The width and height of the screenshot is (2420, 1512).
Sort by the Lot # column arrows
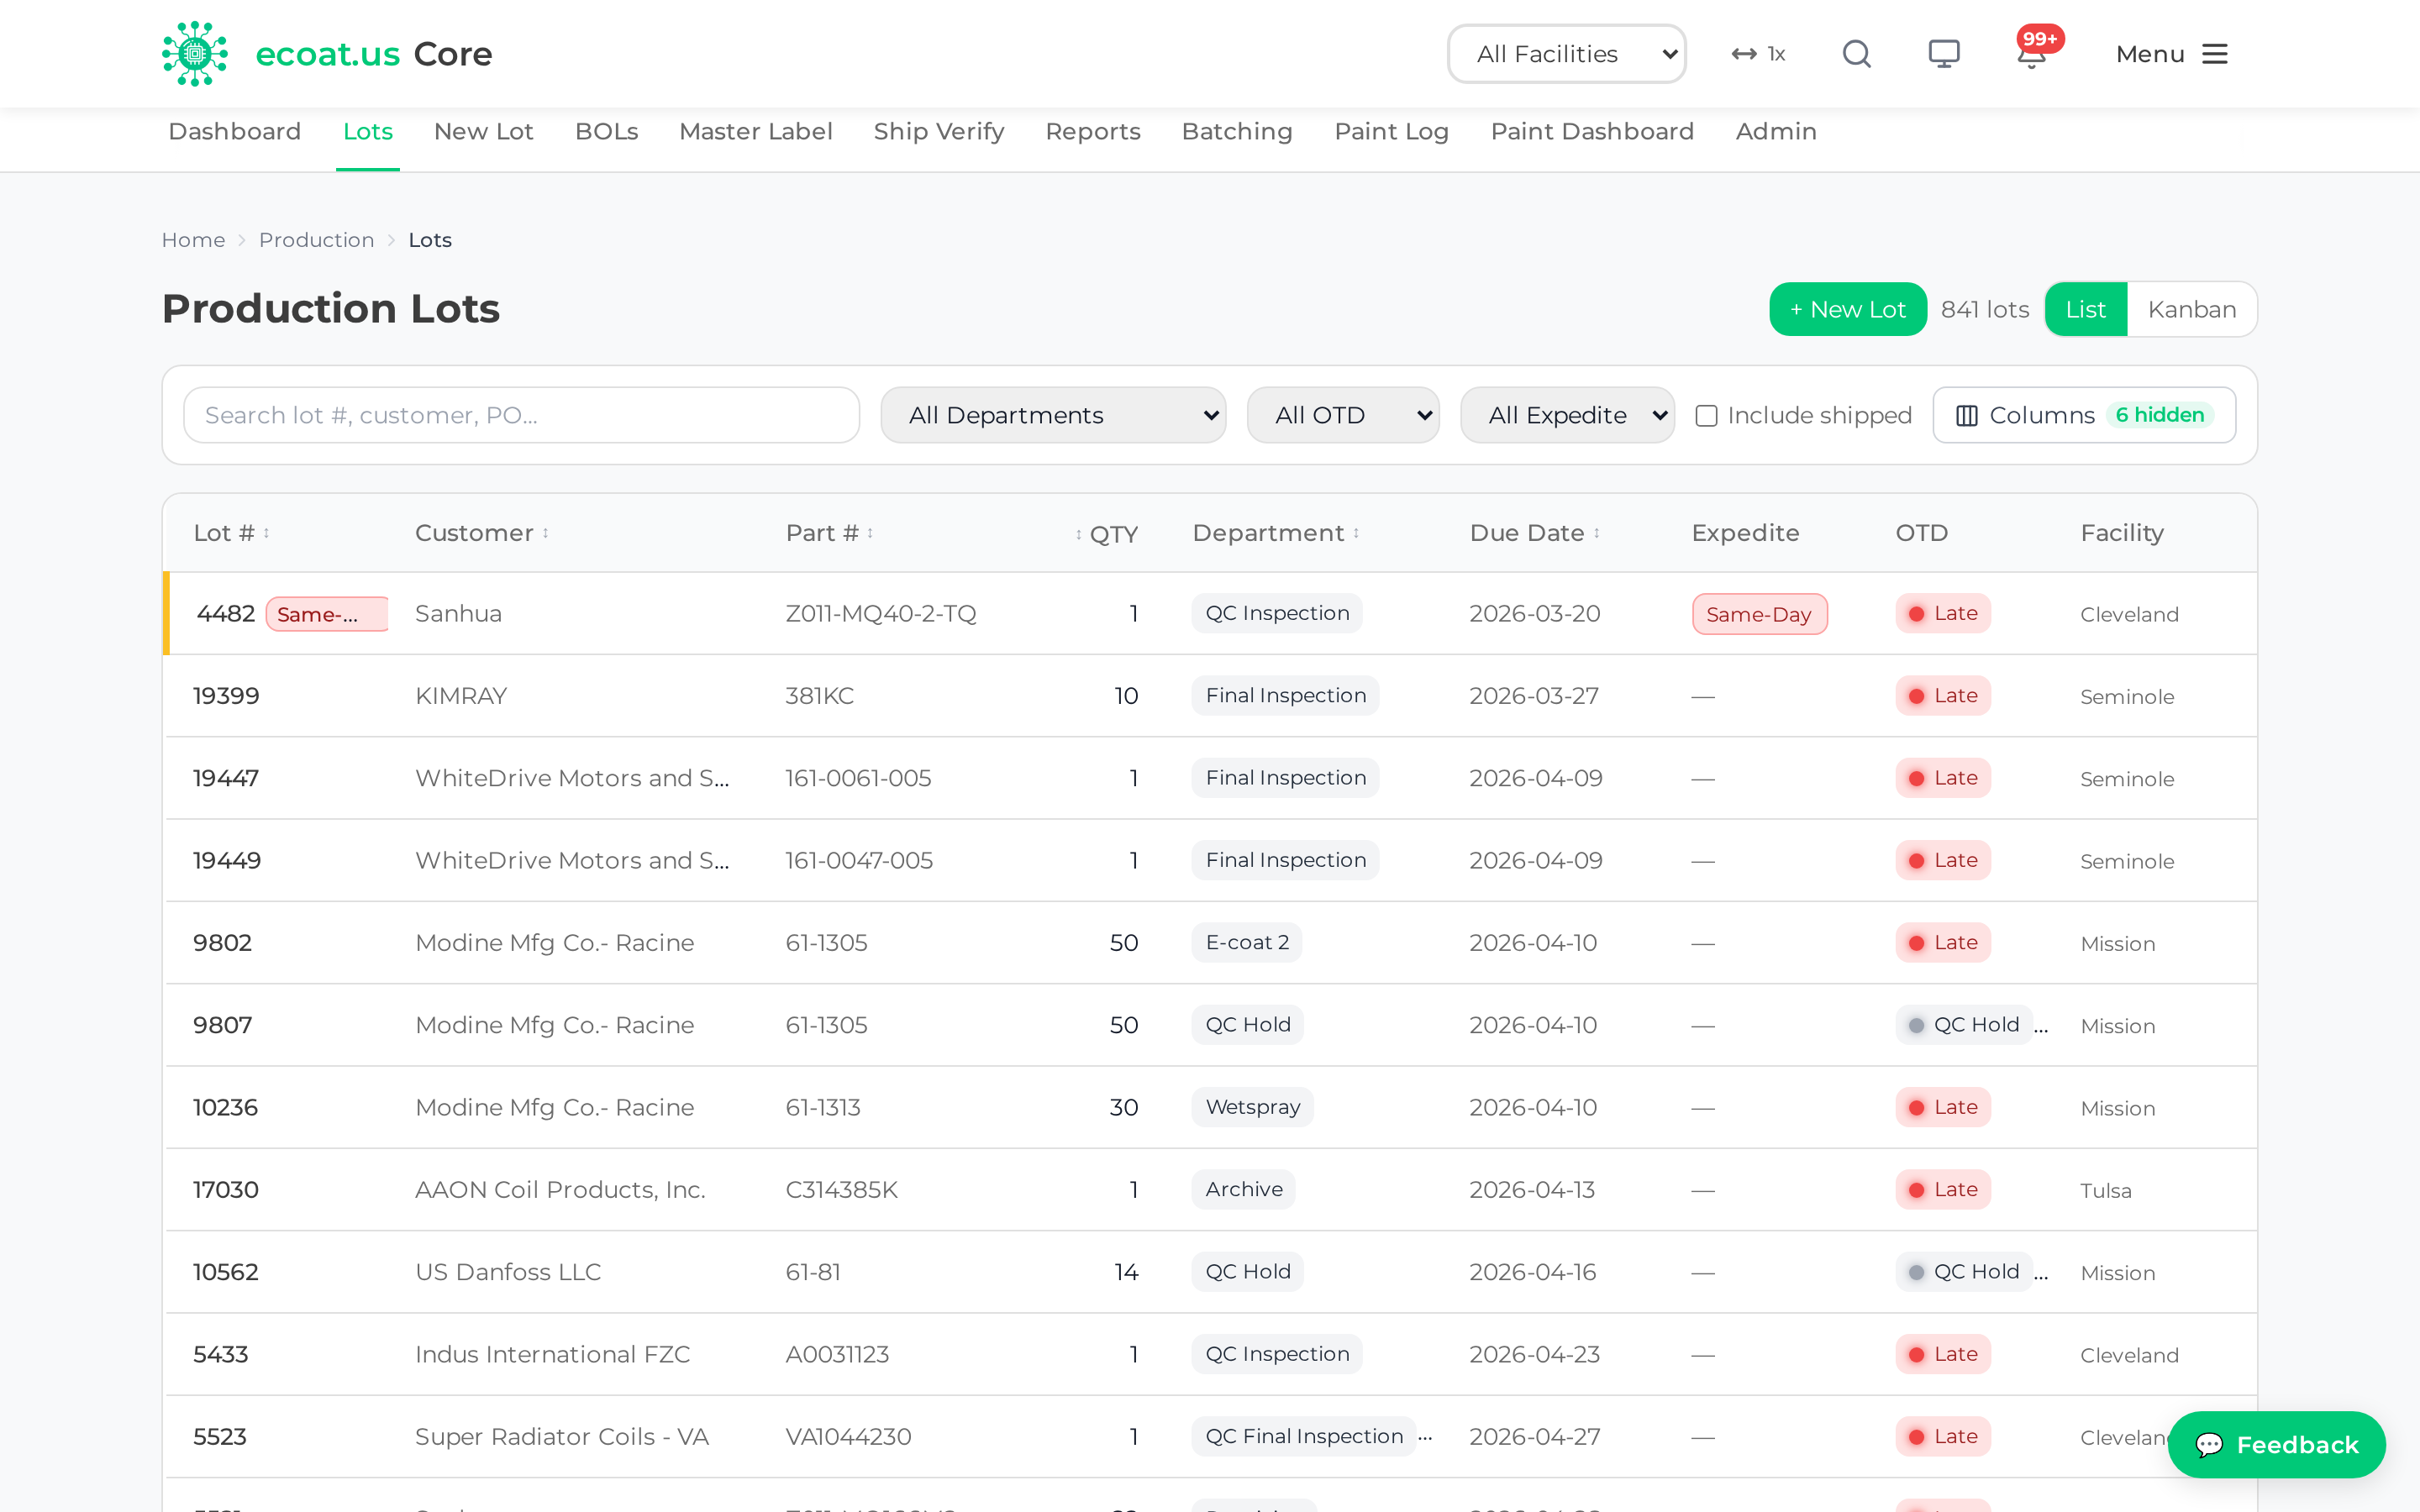pos(267,533)
